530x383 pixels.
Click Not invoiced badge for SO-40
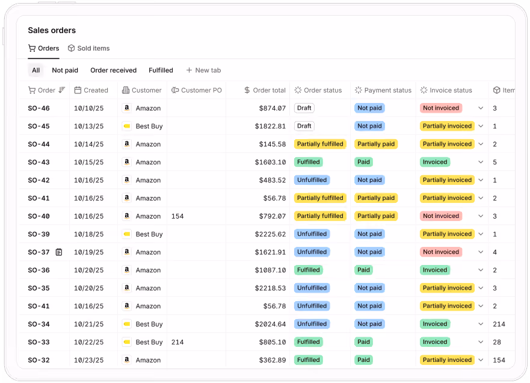[x=441, y=216]
